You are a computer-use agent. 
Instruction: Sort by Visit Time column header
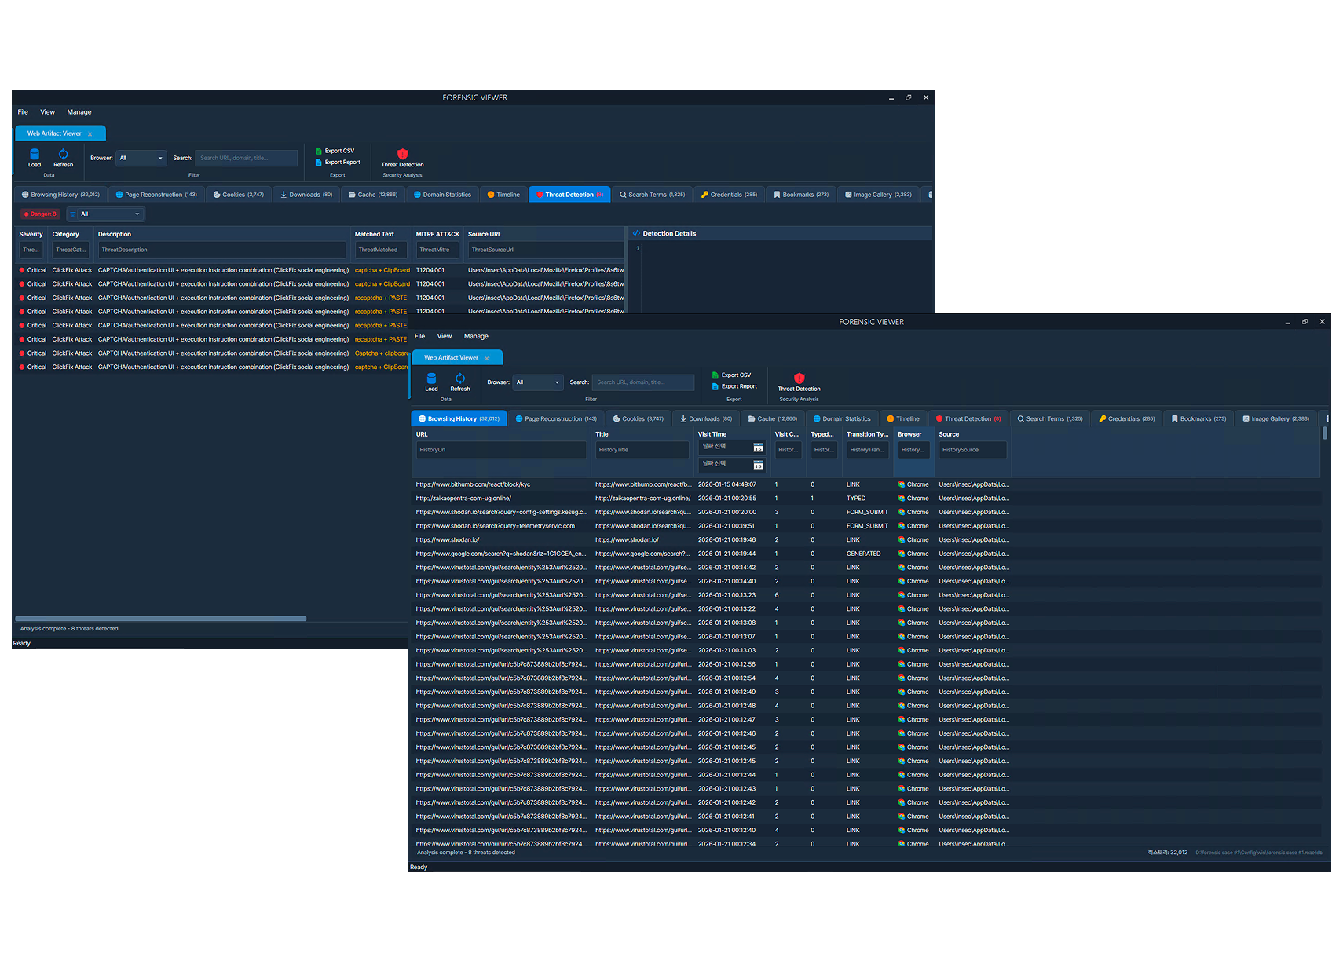[x=712, y=434]
